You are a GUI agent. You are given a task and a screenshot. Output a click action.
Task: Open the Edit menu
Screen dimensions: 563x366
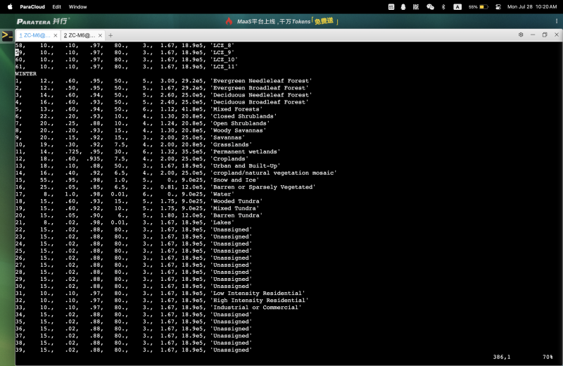(56, 6)
